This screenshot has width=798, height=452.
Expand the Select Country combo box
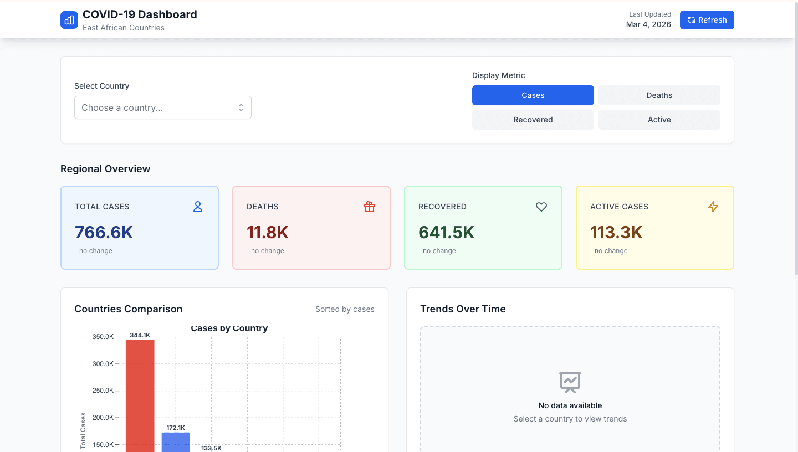[x=162, y=107]
